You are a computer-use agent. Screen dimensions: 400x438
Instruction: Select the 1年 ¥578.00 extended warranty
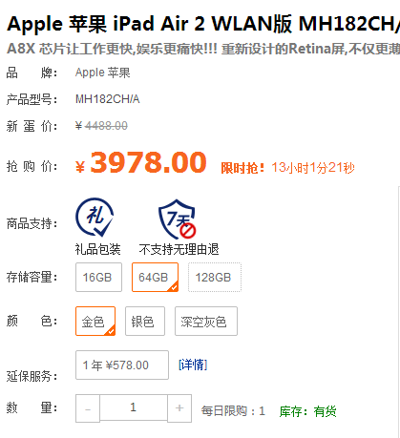pyautogui.click(x=122, y=365)
